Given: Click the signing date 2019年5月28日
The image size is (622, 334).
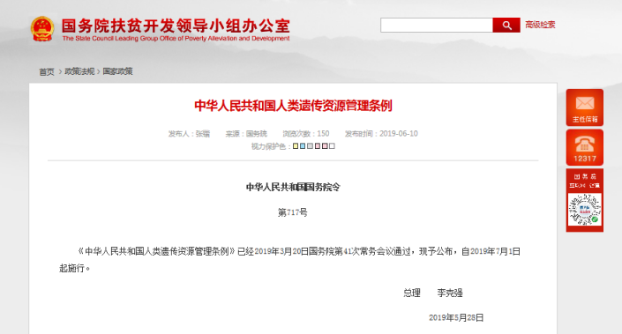Looking at the screenshot, I should 456,318.
